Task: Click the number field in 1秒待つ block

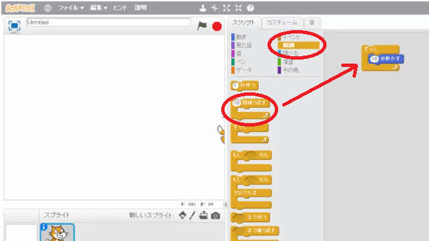Action: click(x=235, y=86)
